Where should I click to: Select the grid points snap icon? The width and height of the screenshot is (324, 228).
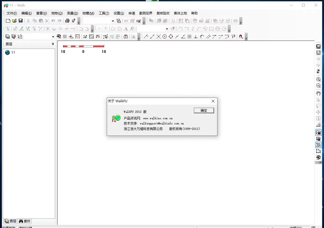click(x=190, y=37)
